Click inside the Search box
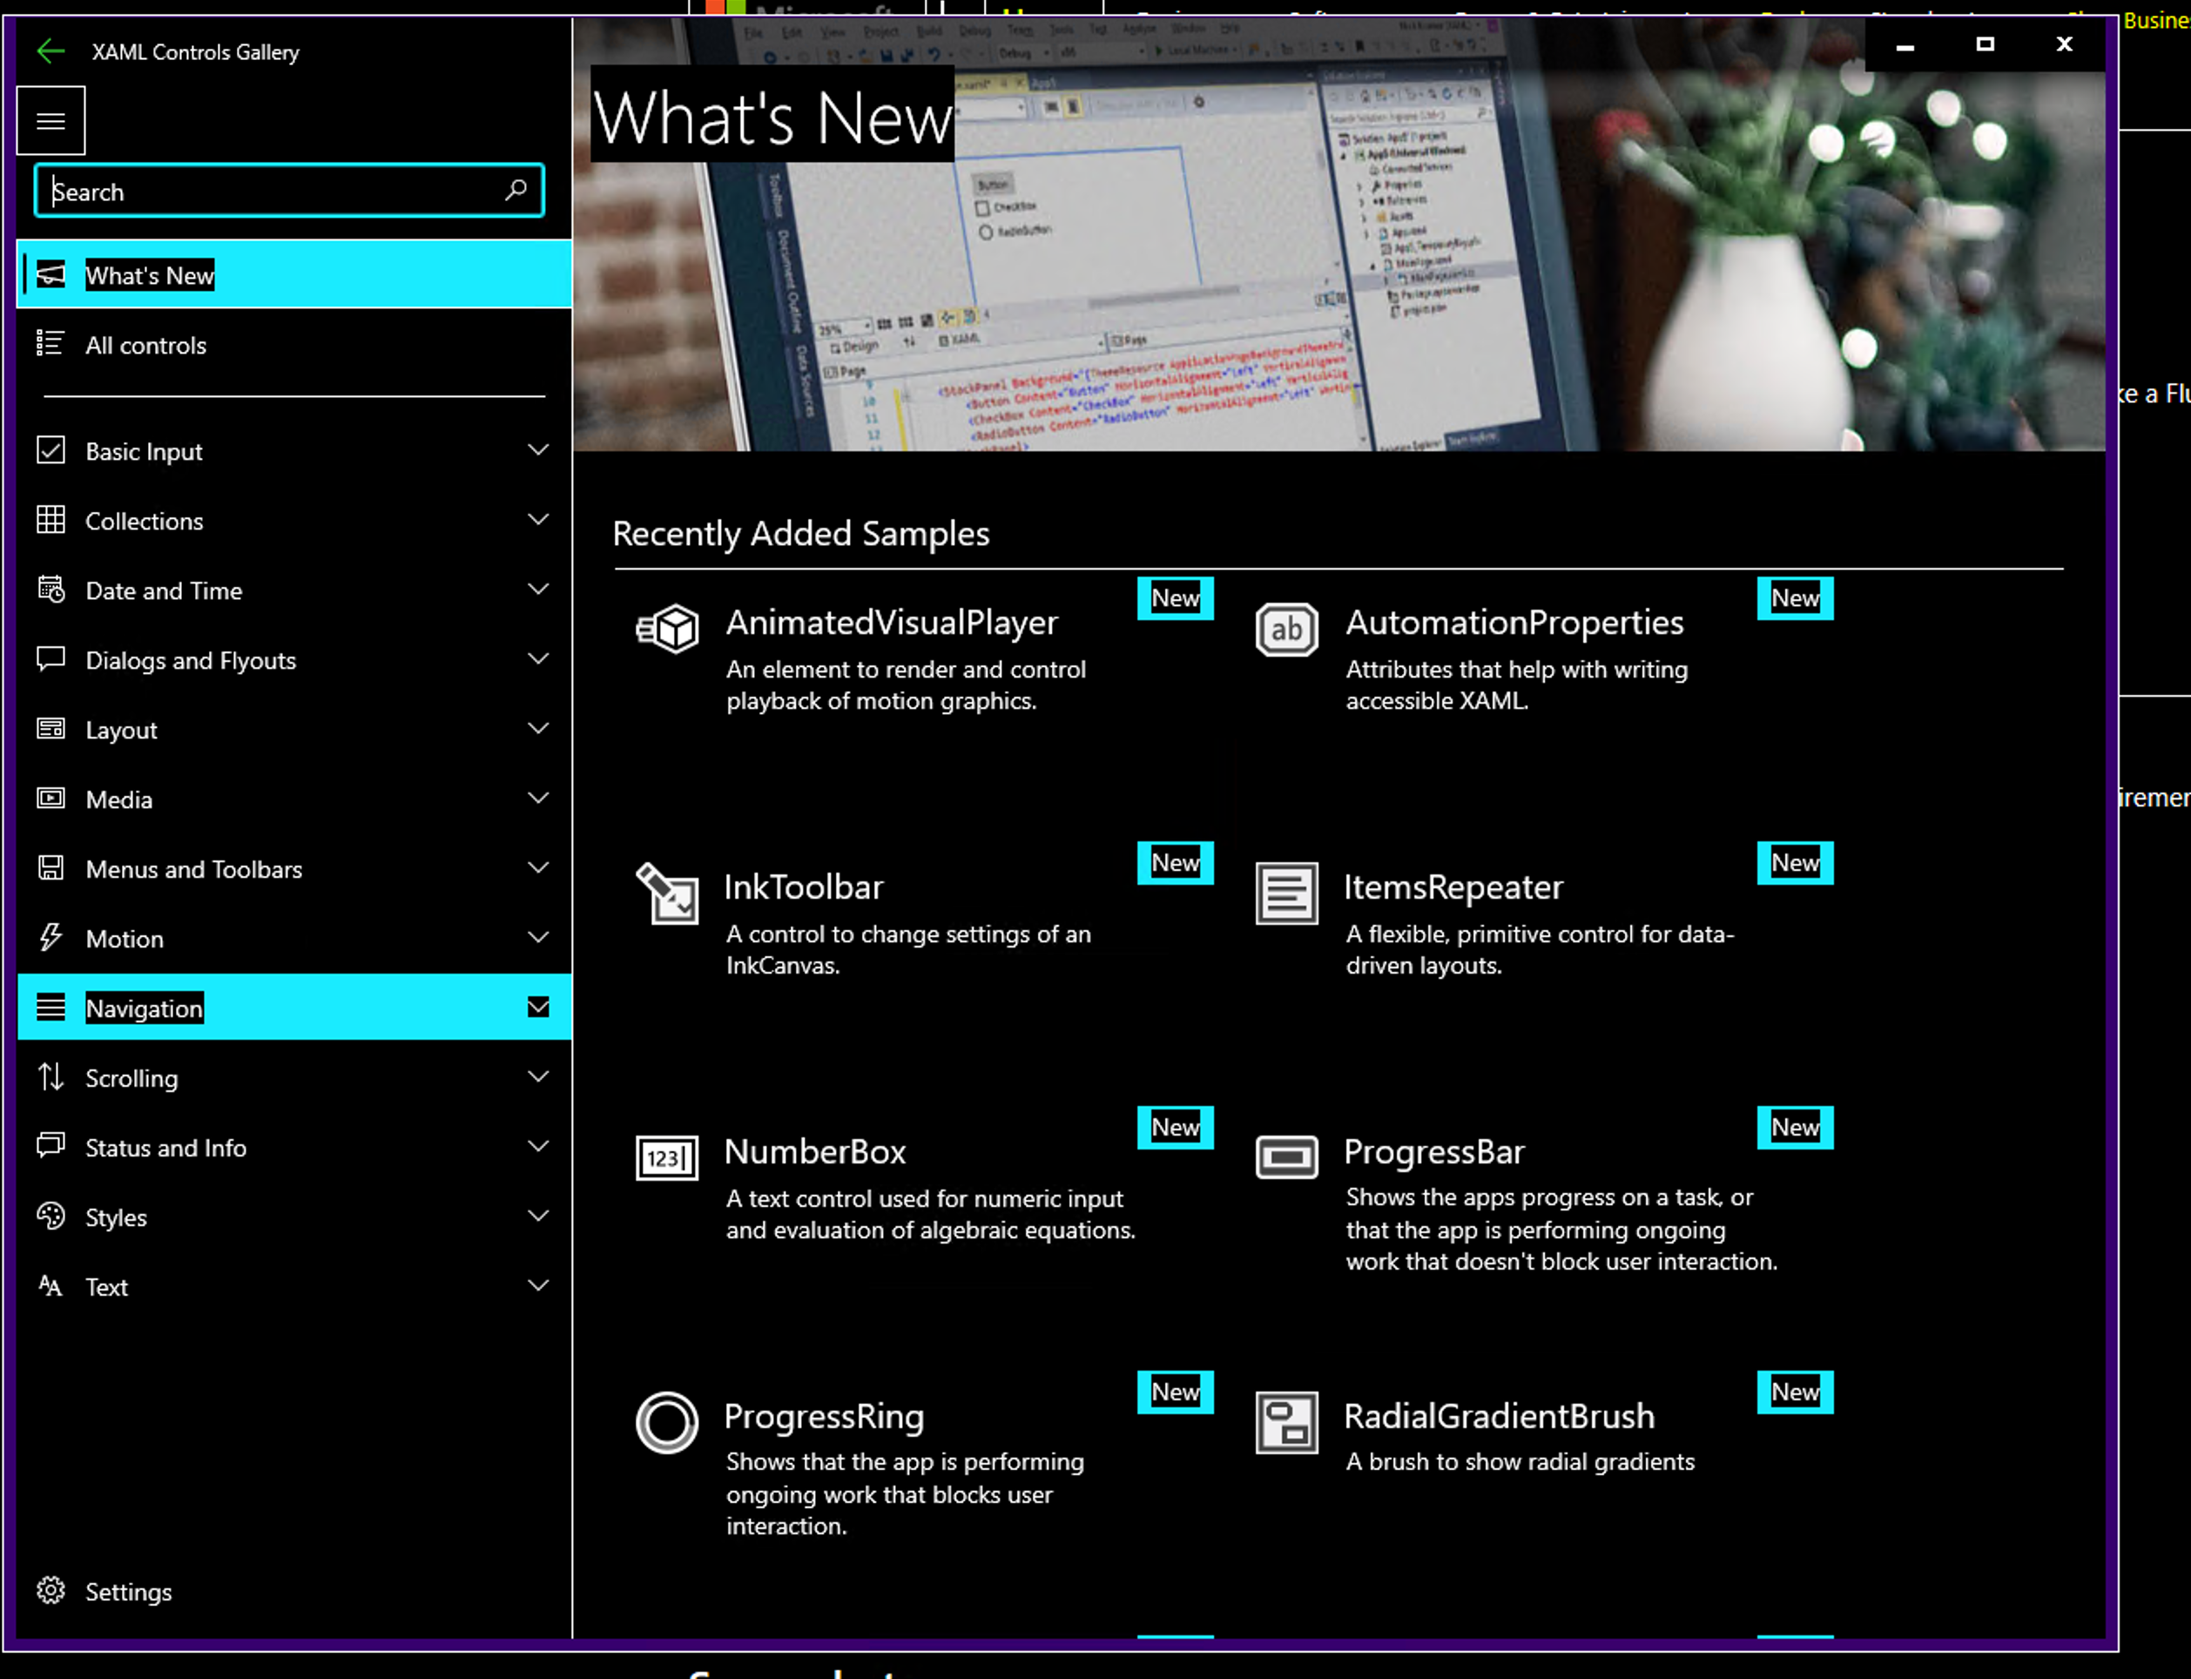 (250, 190)
